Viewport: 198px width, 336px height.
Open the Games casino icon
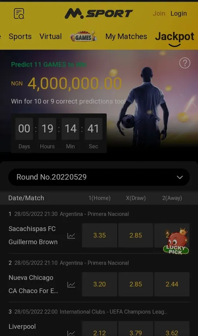pyautogui.click(x=84, y=37)
